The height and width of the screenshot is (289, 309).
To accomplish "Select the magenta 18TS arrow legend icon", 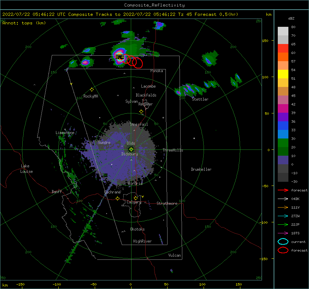I will pyautogui.click(x=283, y=233).
